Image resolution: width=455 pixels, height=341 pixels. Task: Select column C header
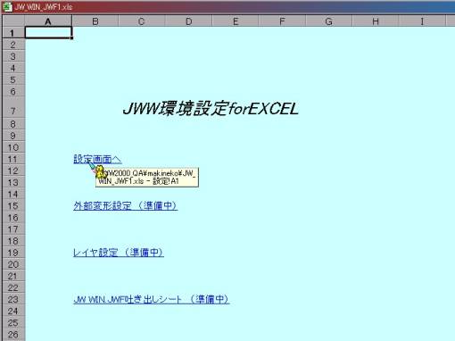coord(142,21)
